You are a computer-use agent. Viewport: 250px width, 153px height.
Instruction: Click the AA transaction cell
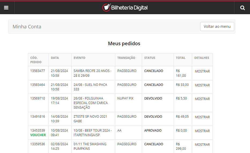[x=119, y=130]
